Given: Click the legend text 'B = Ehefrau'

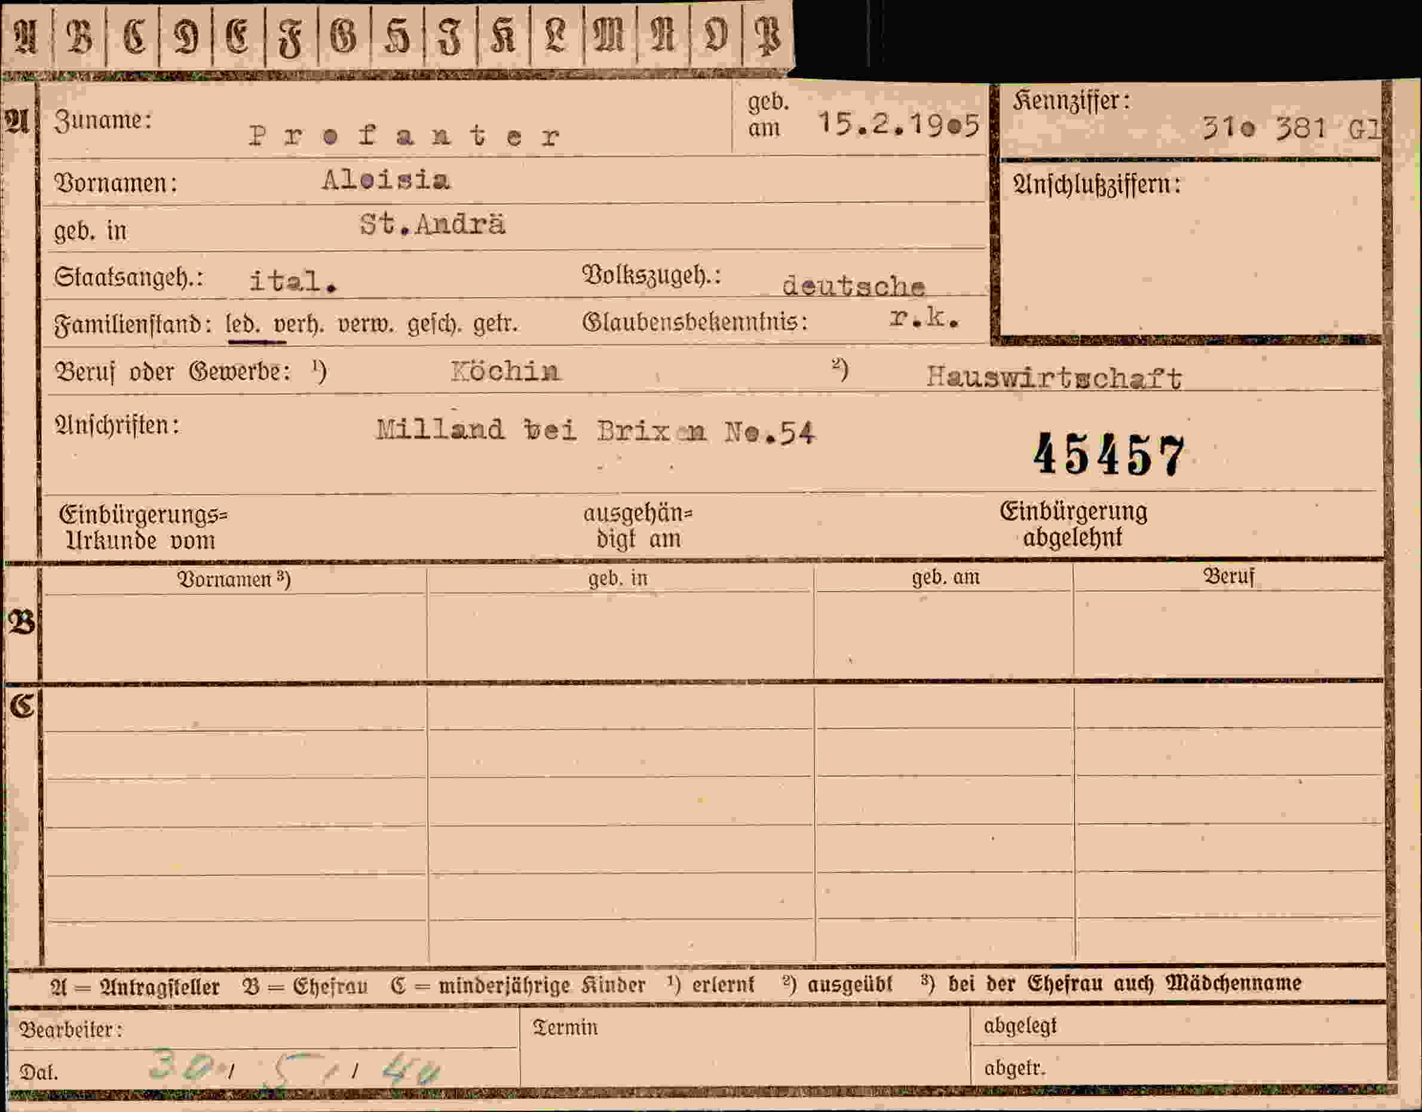Looking at the screenshot, I should click(305, 987).
